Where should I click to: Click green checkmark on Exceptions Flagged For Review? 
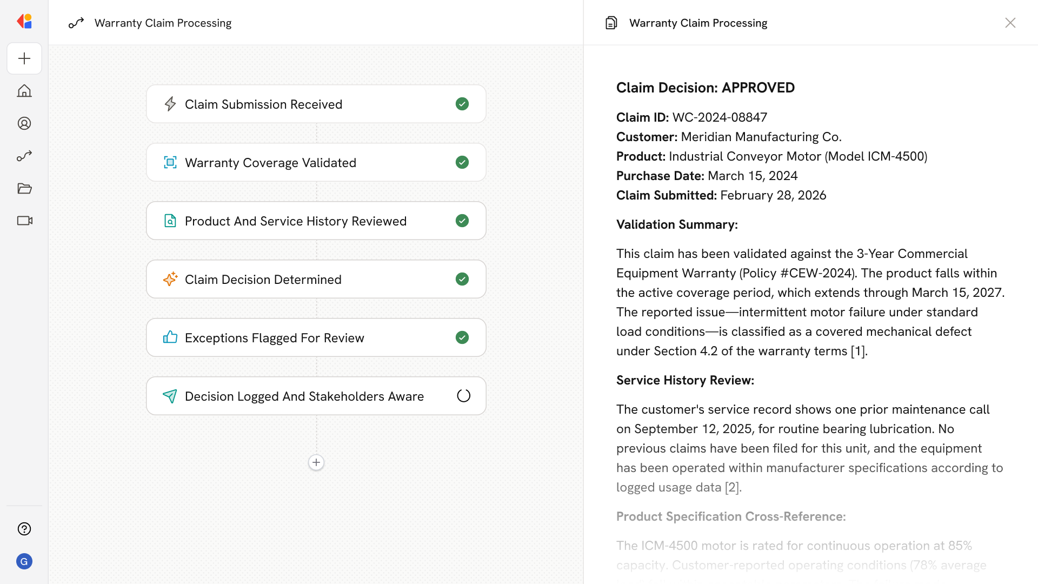point(462,337)
